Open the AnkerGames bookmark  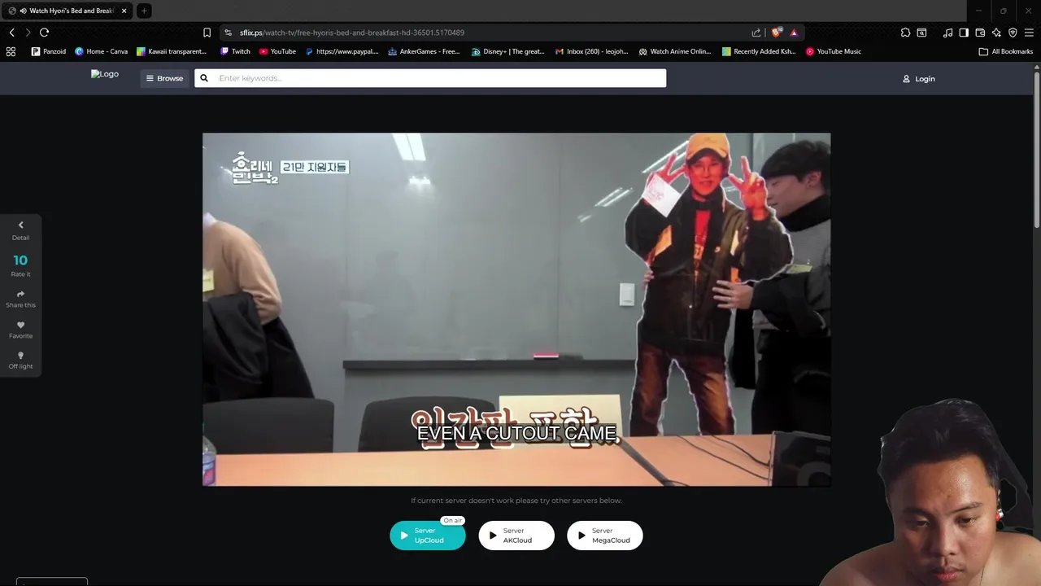(424, 51)
